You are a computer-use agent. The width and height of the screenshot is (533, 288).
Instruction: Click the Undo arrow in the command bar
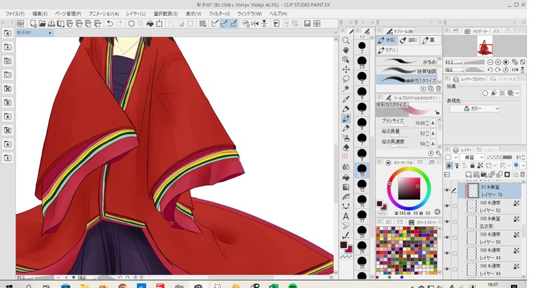pos(110,24)
